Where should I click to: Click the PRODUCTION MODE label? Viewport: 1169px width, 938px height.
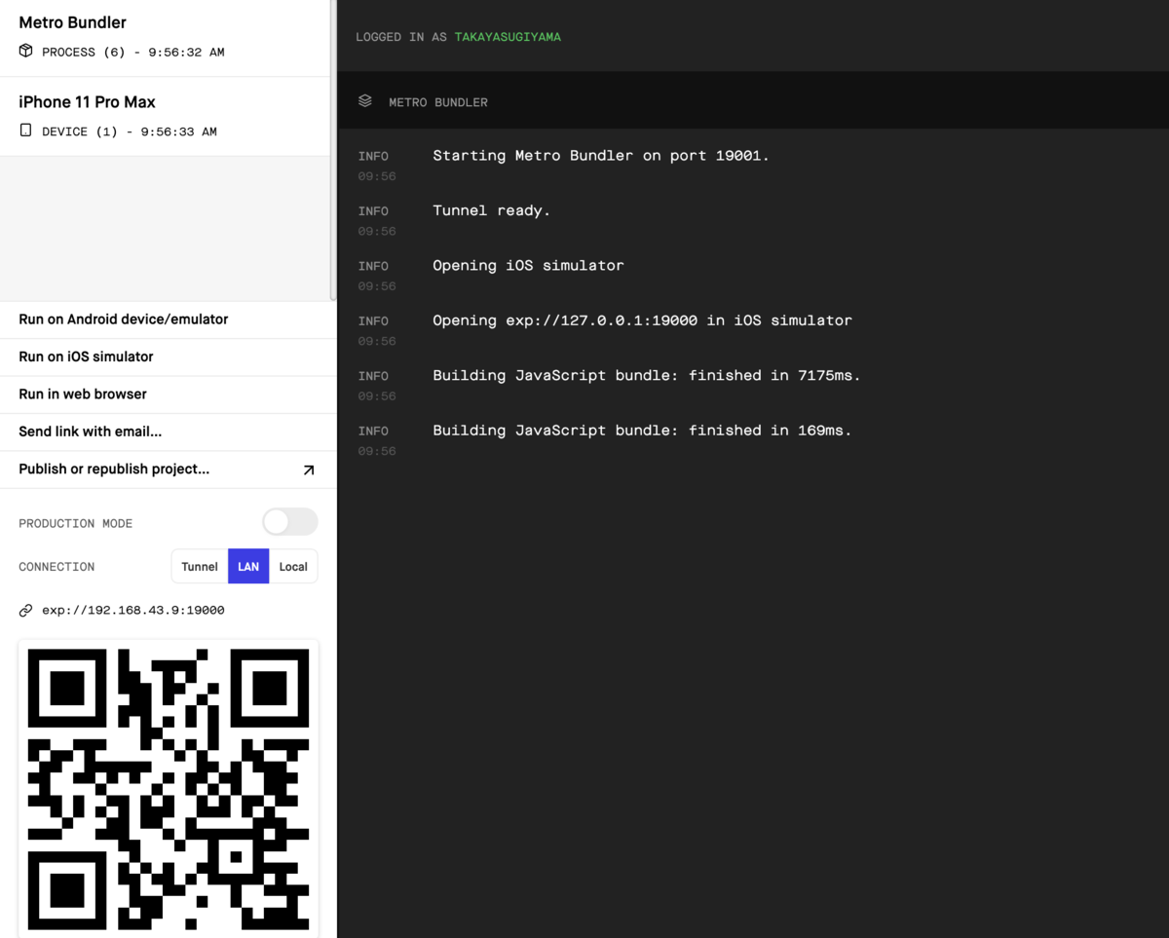[76, 523]
